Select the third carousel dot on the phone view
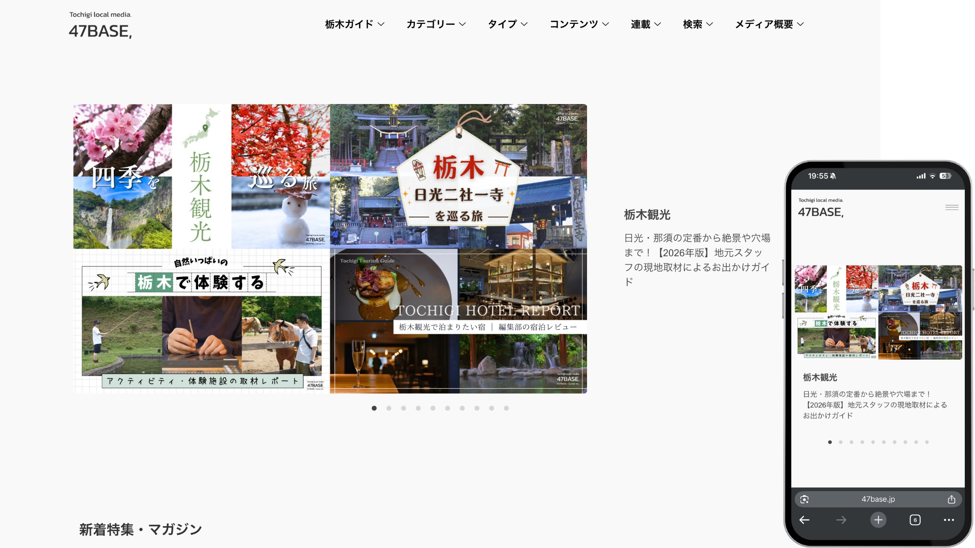975x548 pixels. (x=852, y=442)
